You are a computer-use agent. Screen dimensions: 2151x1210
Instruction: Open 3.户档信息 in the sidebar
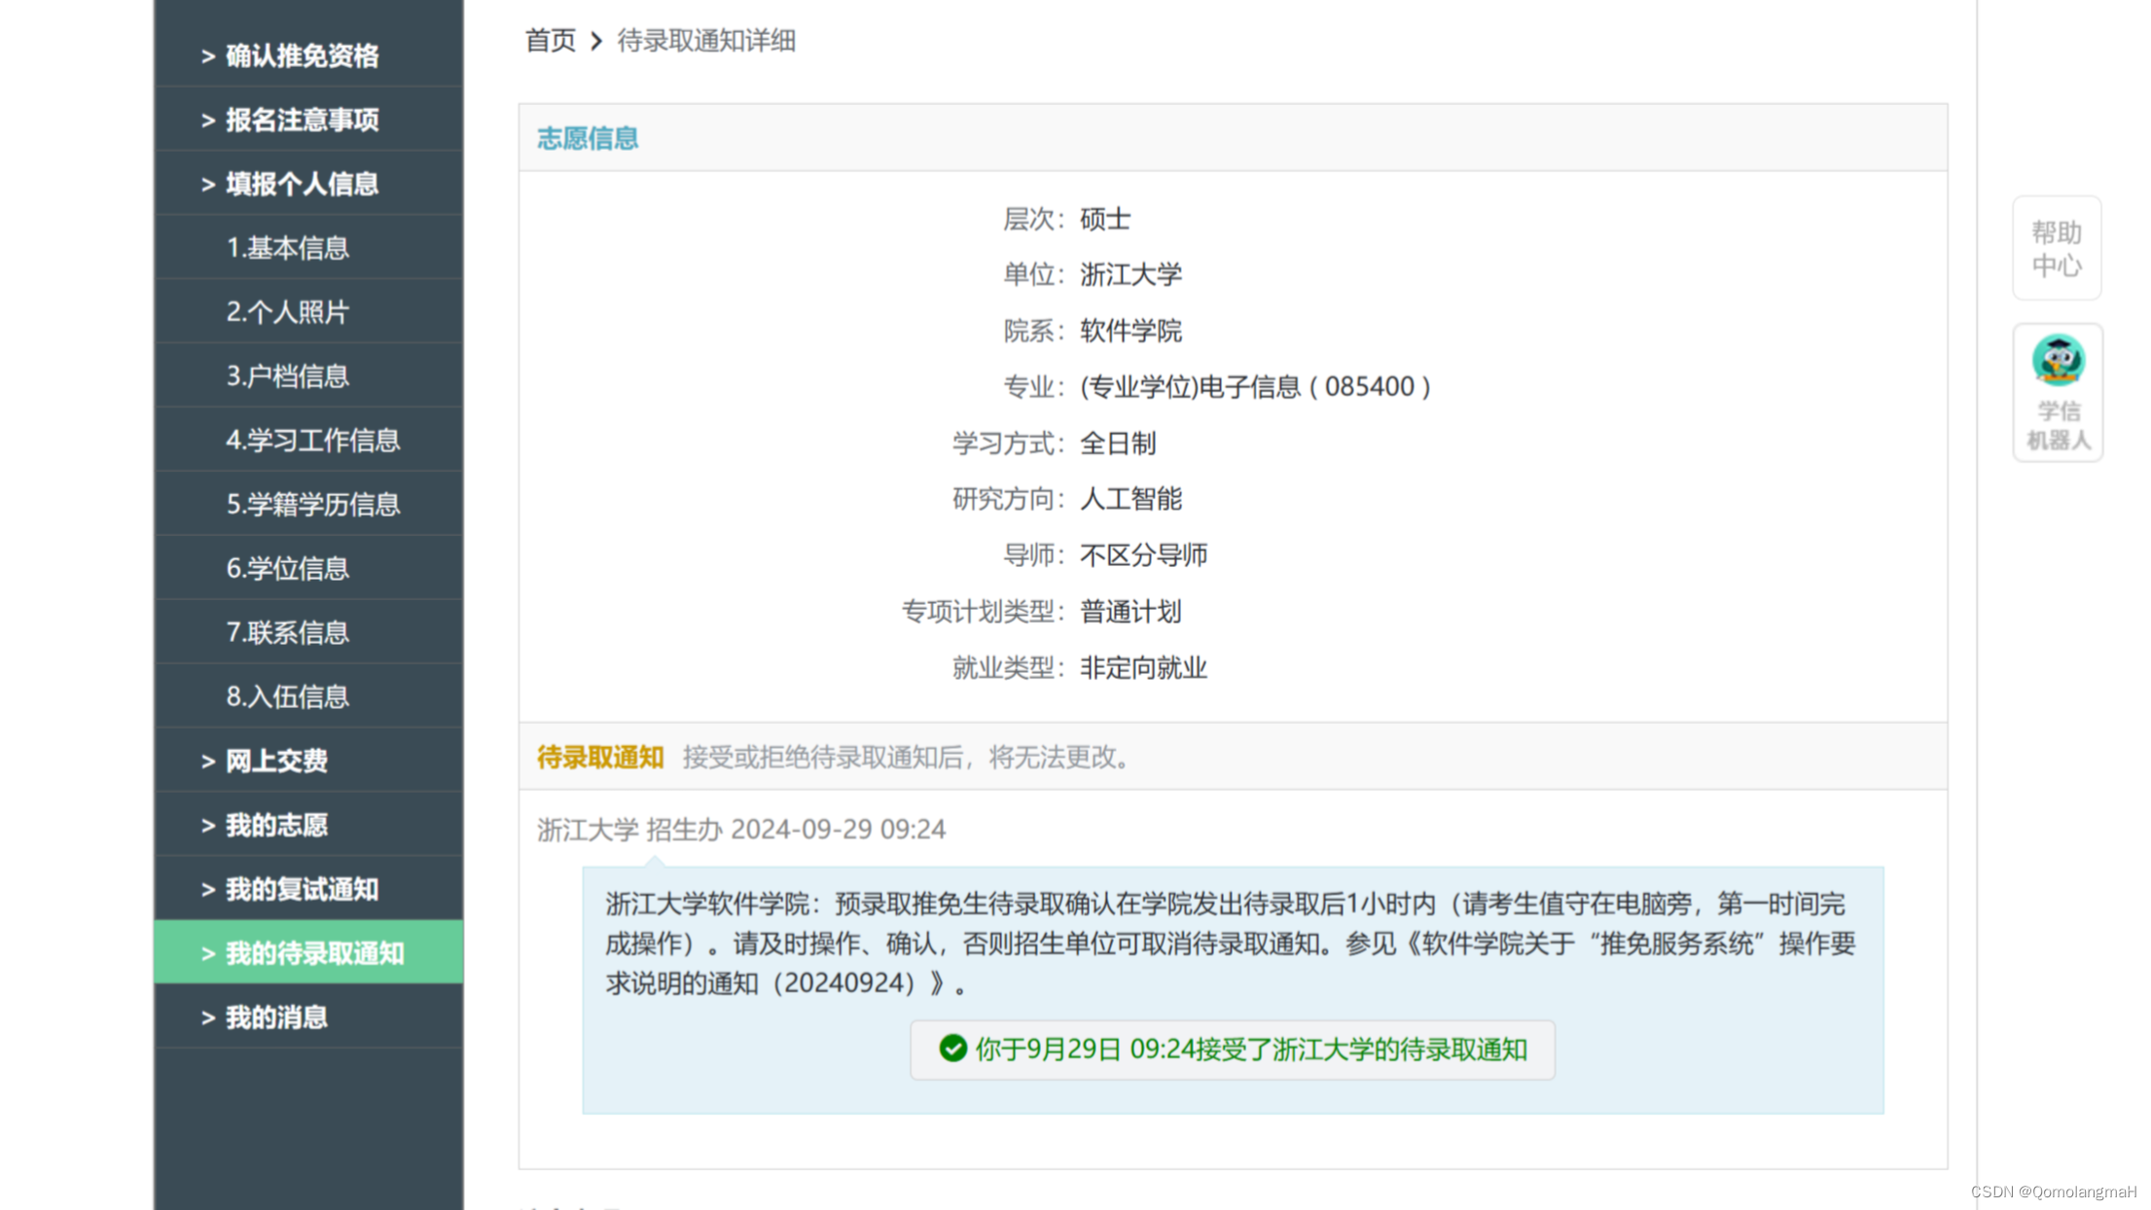click(308, 375)
